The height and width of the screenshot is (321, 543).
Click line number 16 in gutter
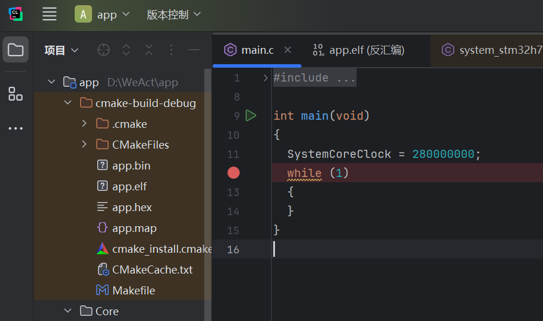[233, 249]
